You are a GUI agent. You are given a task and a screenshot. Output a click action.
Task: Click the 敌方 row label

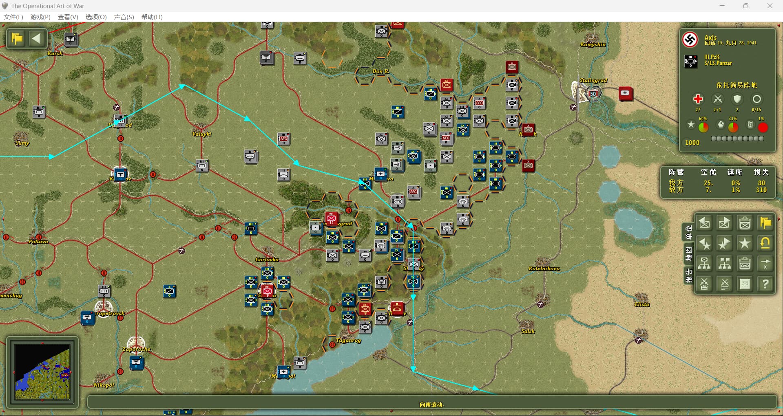(x=676, y=190)
